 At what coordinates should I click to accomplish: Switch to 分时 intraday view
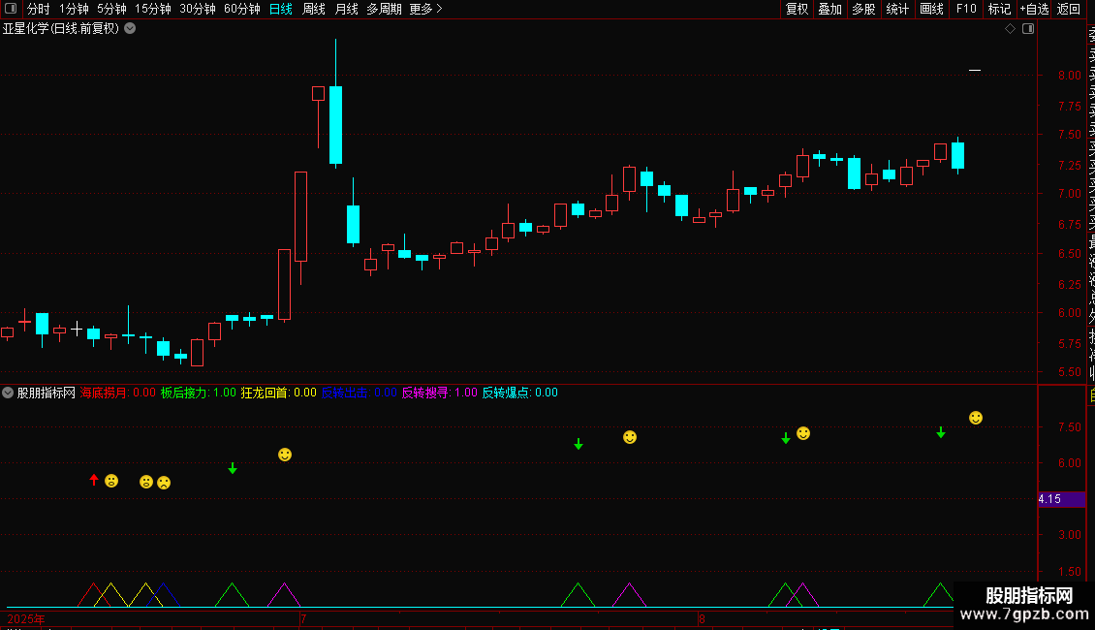[x=39, y=9]
